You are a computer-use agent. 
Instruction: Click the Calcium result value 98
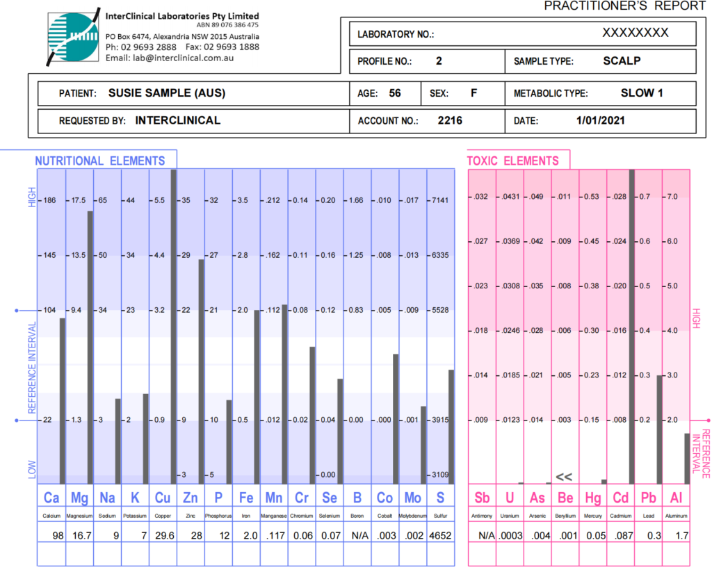(58, 536)
